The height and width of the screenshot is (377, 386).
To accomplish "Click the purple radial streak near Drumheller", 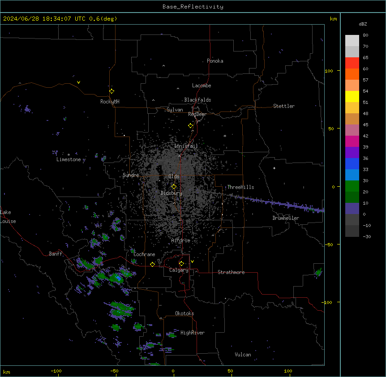I will coord(276,202).
